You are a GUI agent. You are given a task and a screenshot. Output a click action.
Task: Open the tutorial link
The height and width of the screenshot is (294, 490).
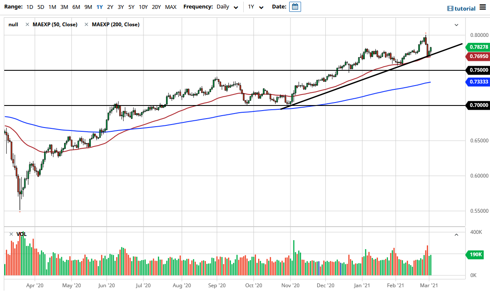tap(465, 8)
